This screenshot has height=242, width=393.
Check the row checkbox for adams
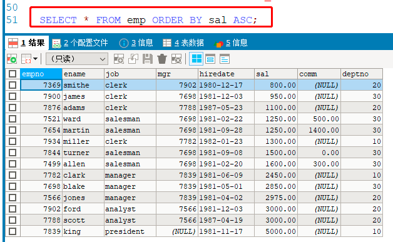pos(13,108)
